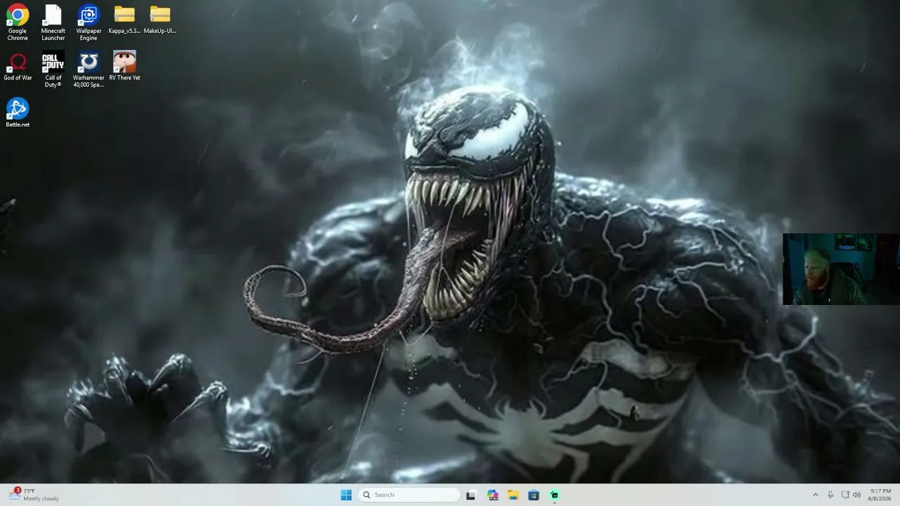Screen dimensions: 900x506
Task: Select the Wallpaper Engine desktop icon
Action: (89, 22)
